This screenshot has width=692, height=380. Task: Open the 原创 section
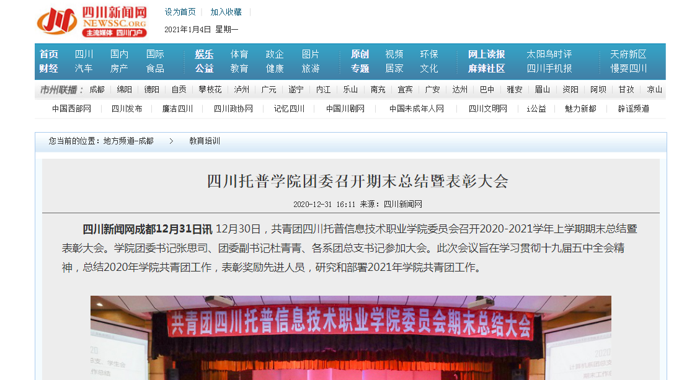pos(360,54)
